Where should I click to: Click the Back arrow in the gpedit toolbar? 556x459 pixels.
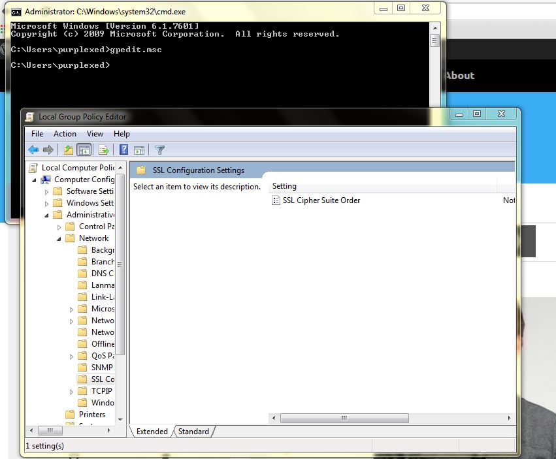[x=33, y=150]
